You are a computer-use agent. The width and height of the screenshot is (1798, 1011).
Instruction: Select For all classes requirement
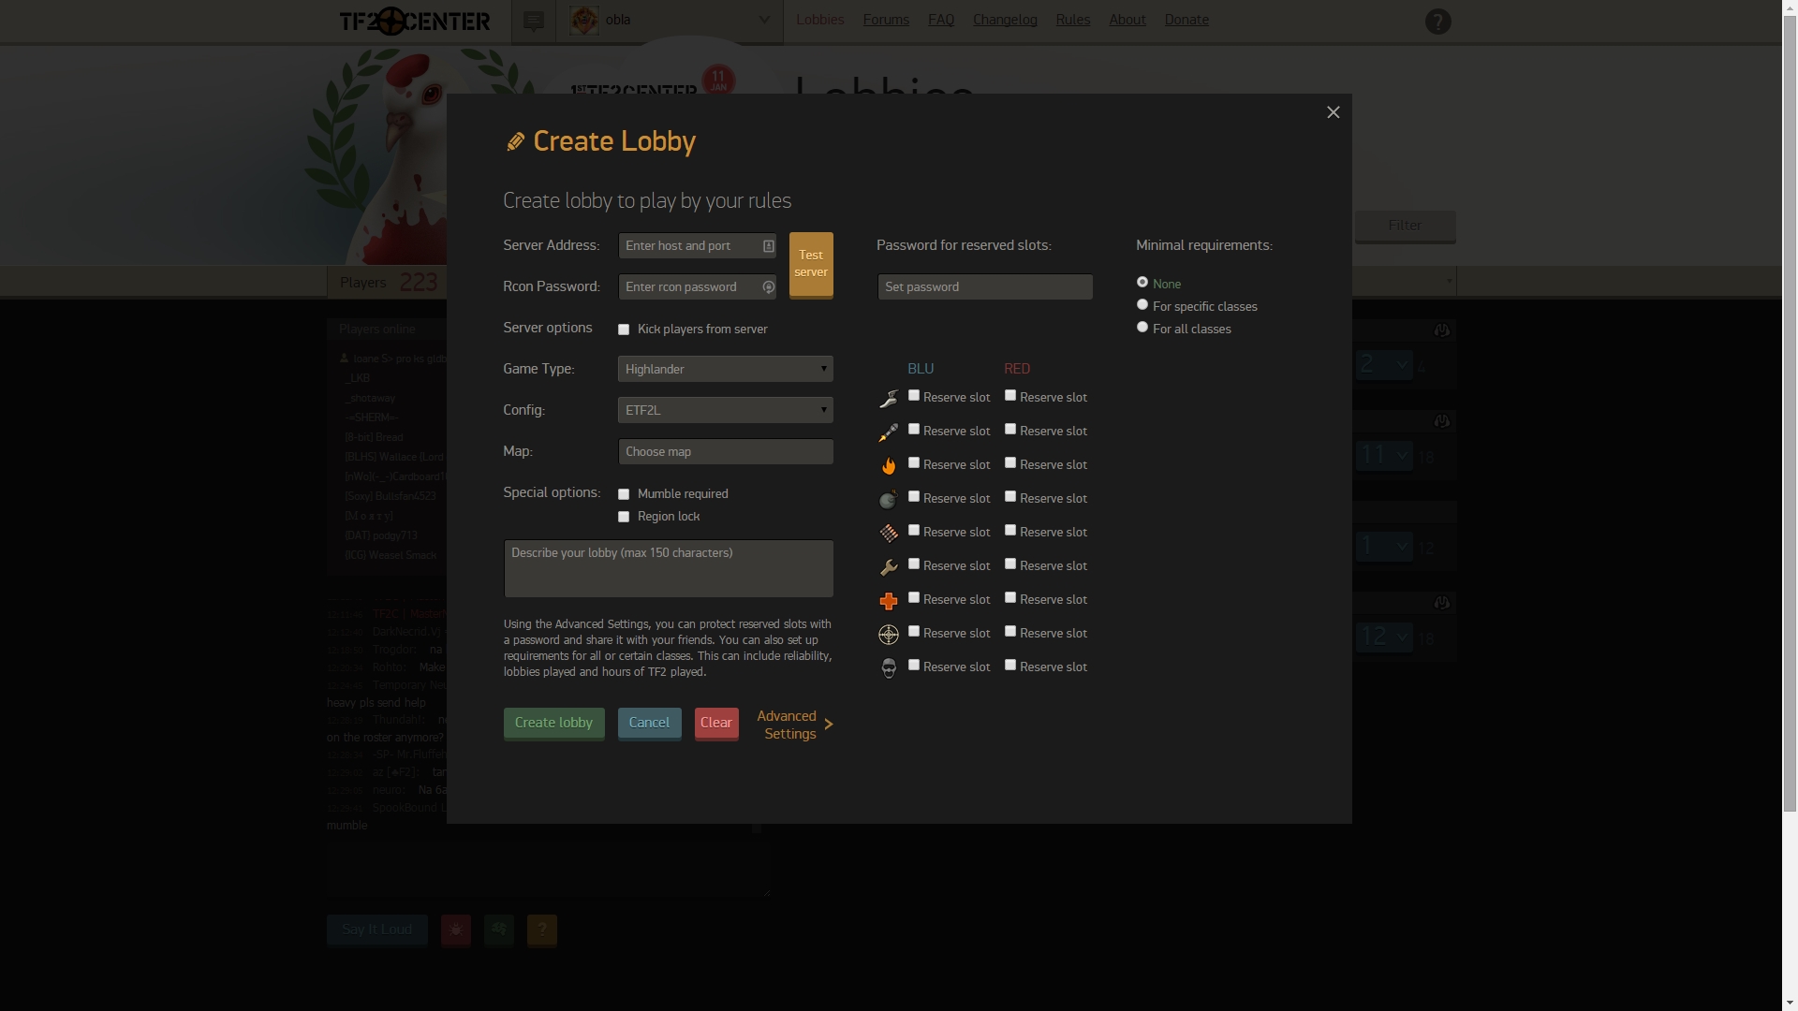(x=1142, y=327)
